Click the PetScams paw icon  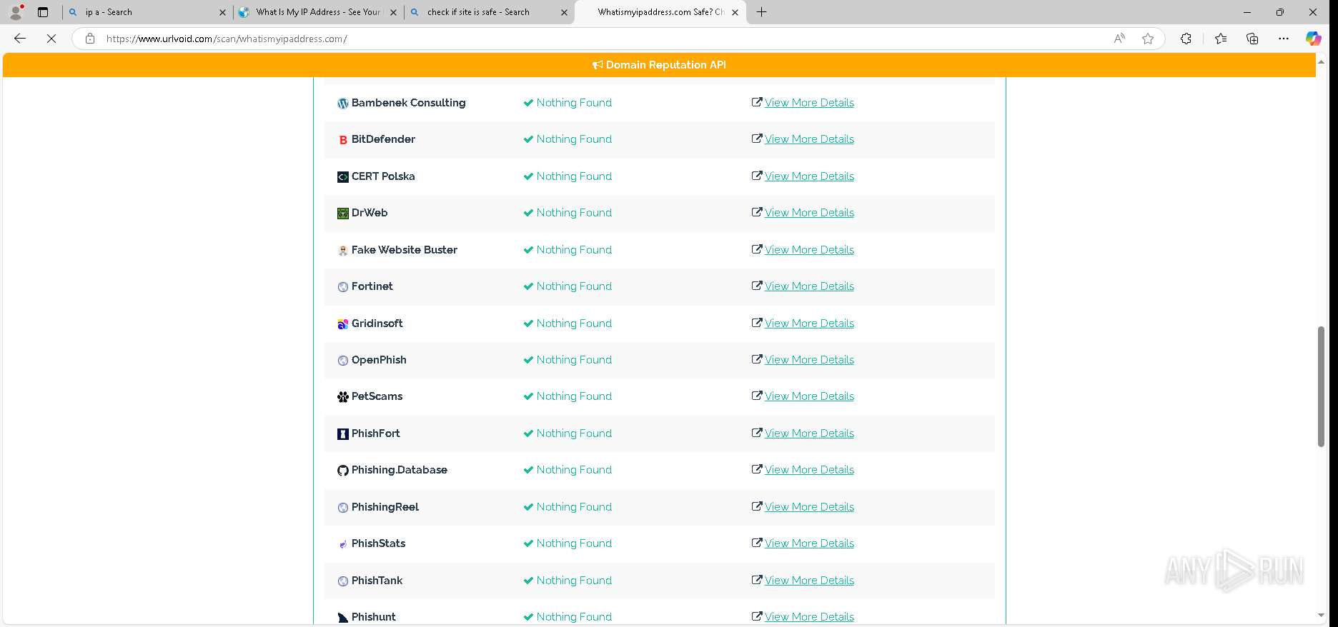click(343, 397)
